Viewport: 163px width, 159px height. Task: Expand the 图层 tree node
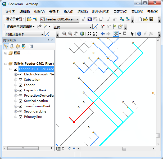(6, 53)
